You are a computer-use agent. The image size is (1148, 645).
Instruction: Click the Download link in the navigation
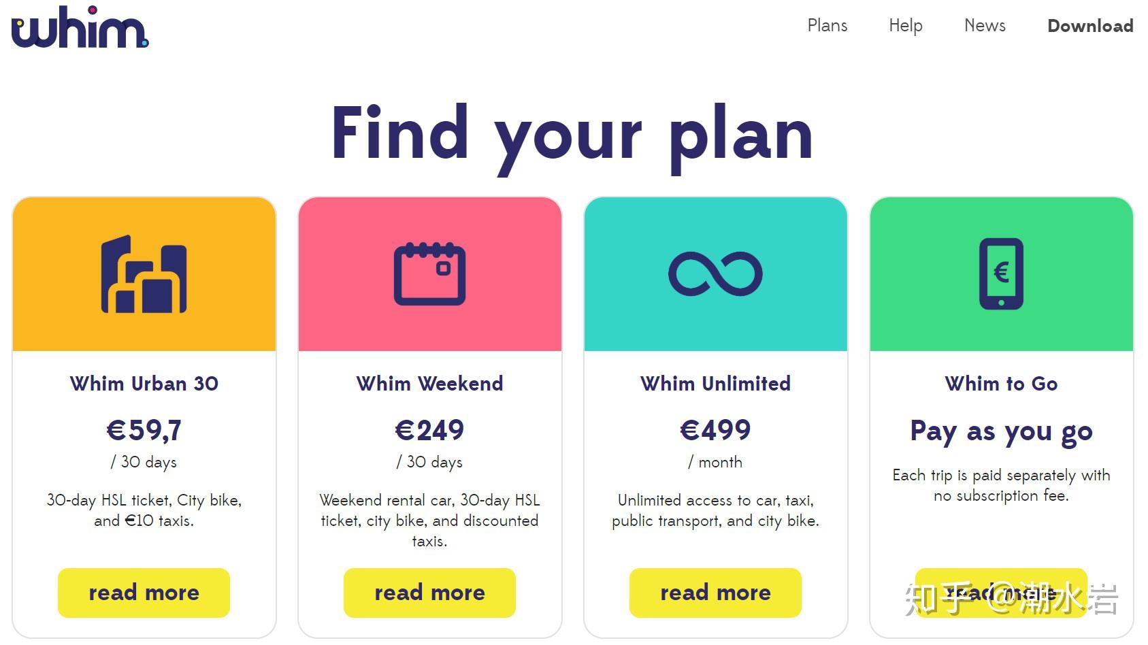[x=1090, y=26]
